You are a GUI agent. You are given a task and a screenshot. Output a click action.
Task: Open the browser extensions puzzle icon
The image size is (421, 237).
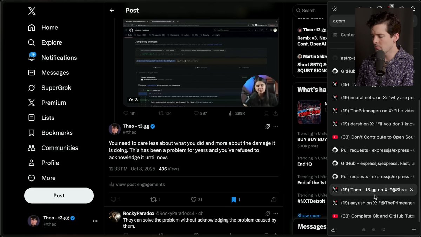pyautogui.click(x=334, y=8)
